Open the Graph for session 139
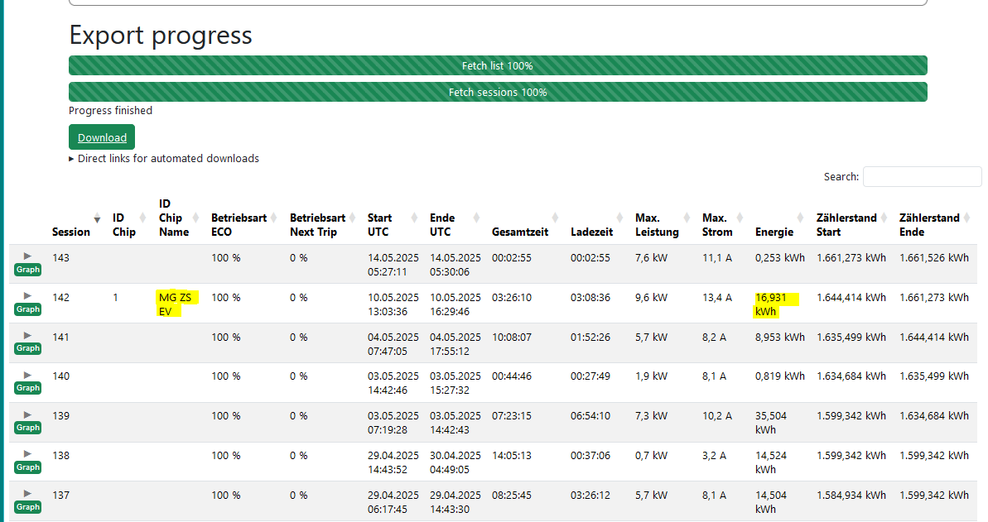The image size is (988, 522). (27, 428)
